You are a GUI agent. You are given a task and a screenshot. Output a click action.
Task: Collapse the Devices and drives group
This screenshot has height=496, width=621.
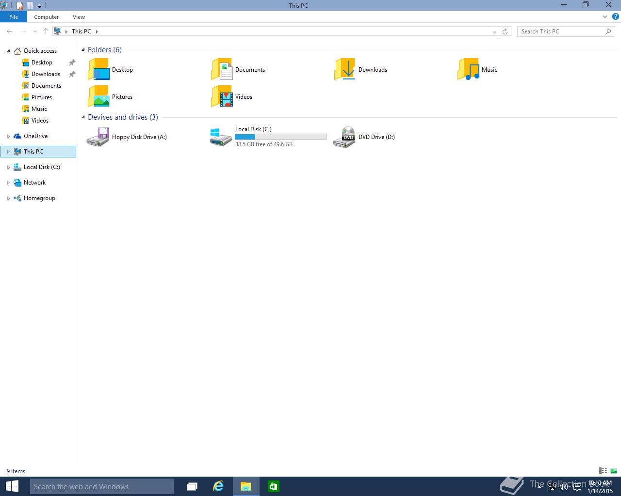coord(83,117)
